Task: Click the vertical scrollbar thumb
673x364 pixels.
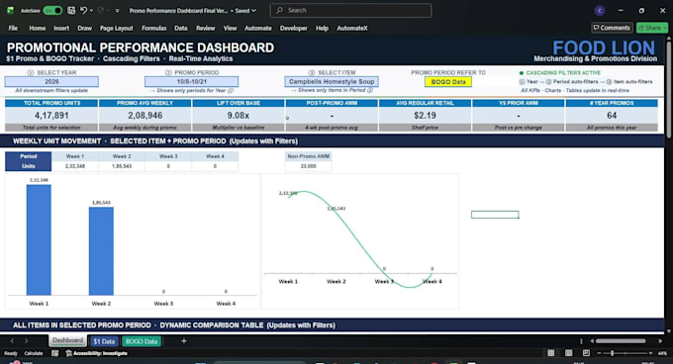Action: [x=668, y=90]
